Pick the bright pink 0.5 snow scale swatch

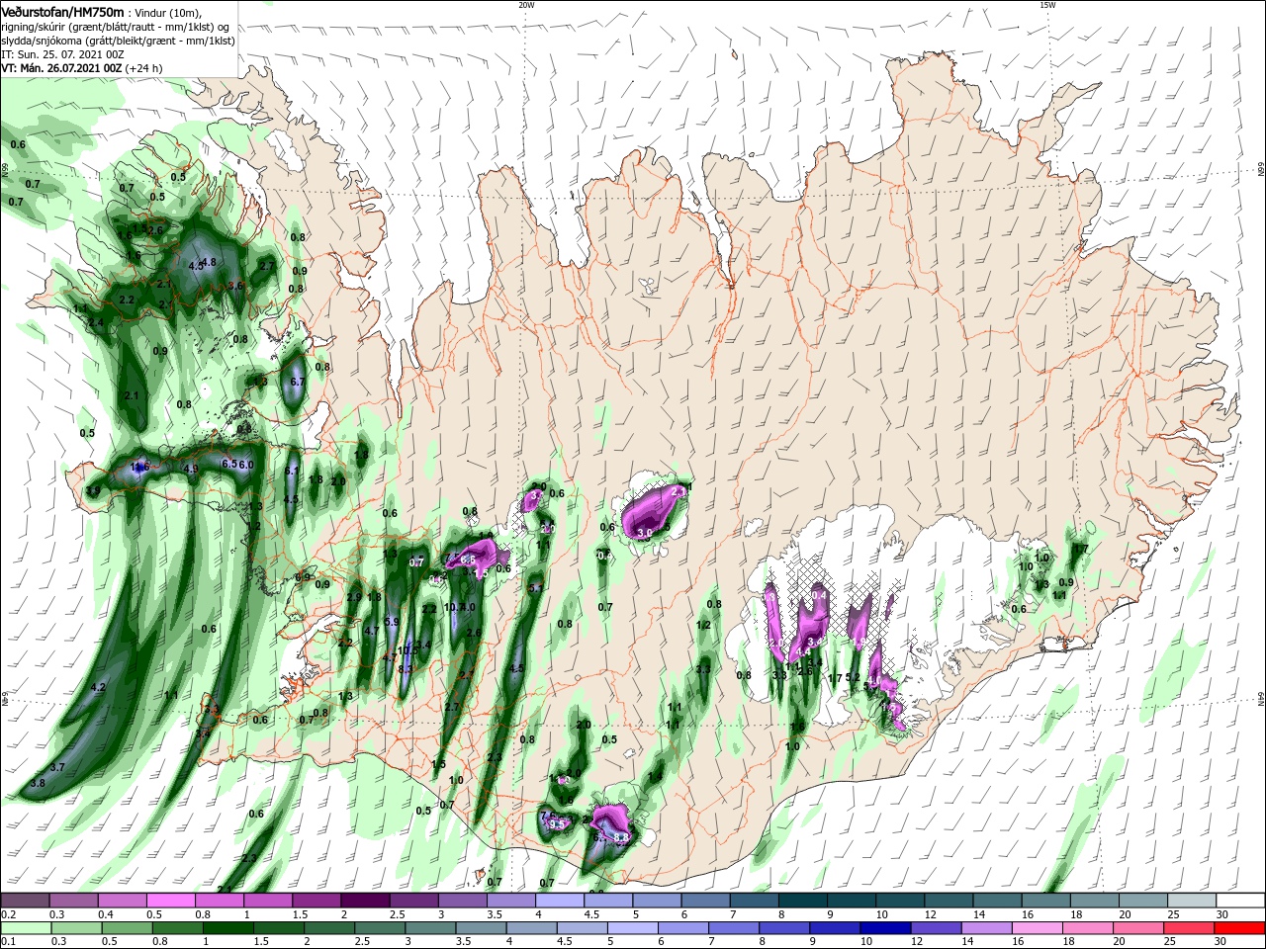(x=170, y=901)
